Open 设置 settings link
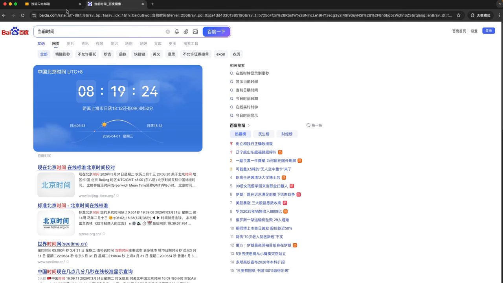Image resolution: width=503 pixels, height=283 pixels. click(474, 31)
